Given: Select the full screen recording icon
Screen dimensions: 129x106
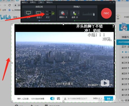Looking at the screenshot, I should (x=28, y=13).
